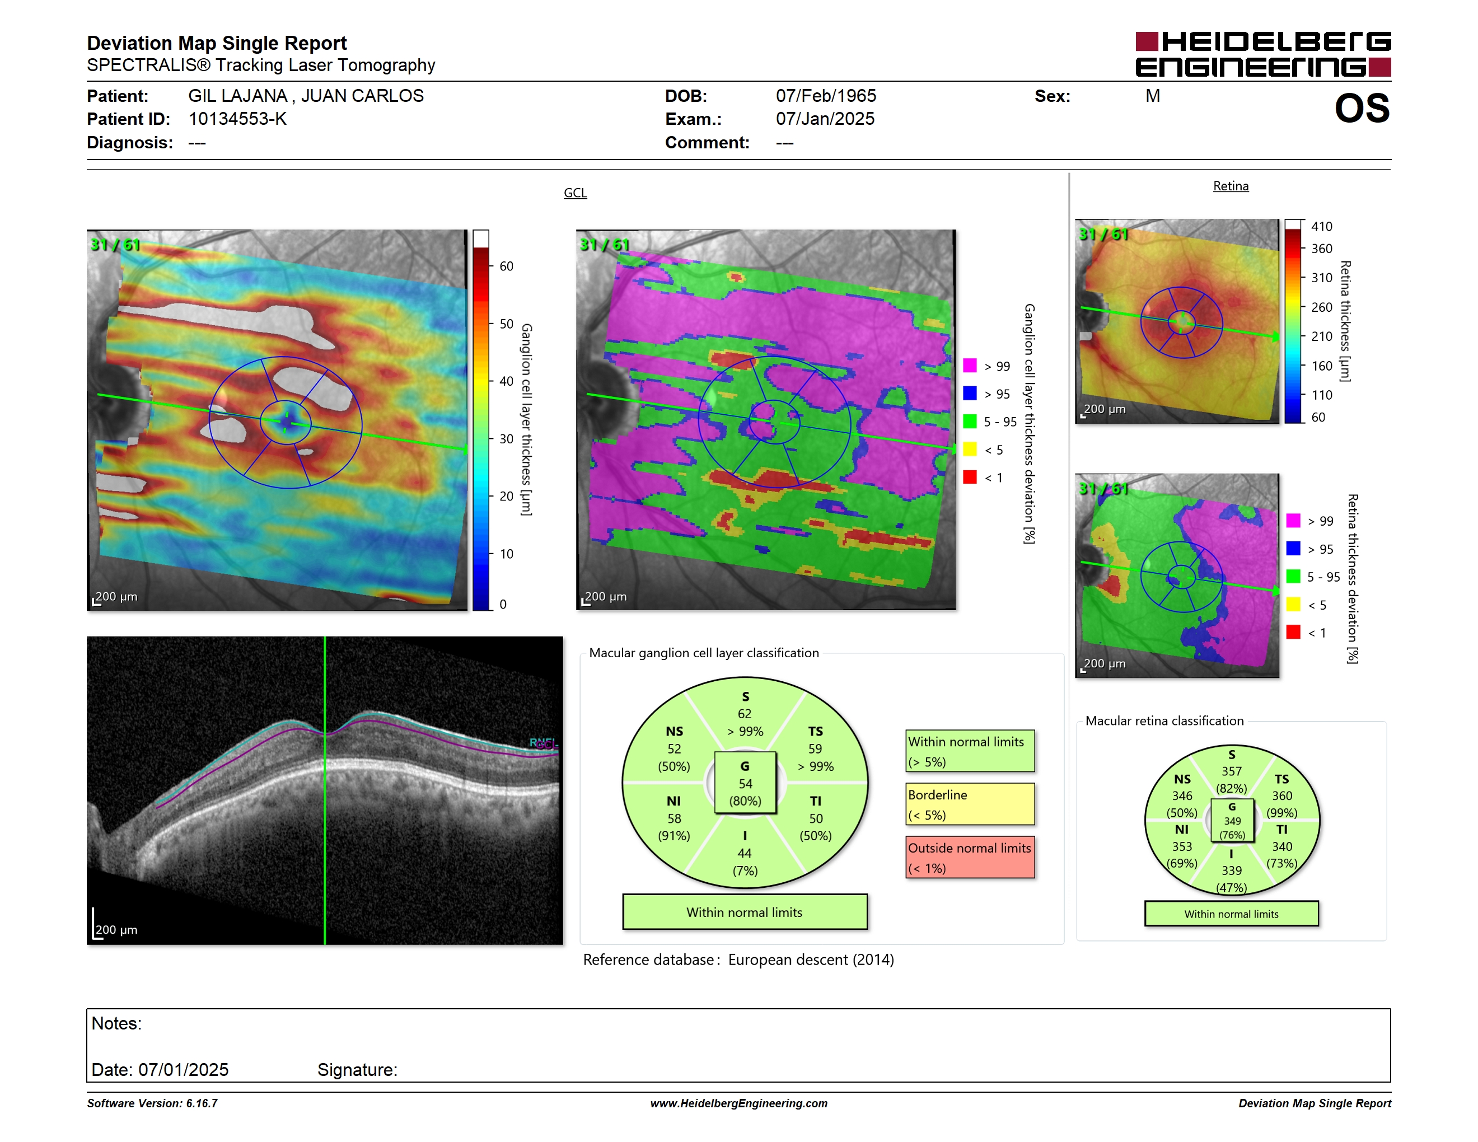Select the GCL TI sector value 50
The image size is (1478, 1142).
[816, 818]
